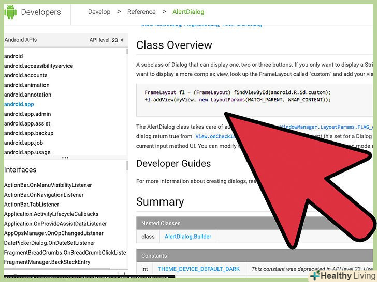
Task: Click the packages list scrollbar
Action: (127, 52)
